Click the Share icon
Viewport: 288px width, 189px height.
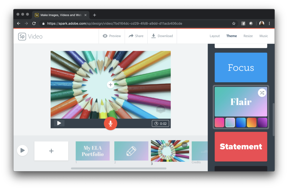130,36
